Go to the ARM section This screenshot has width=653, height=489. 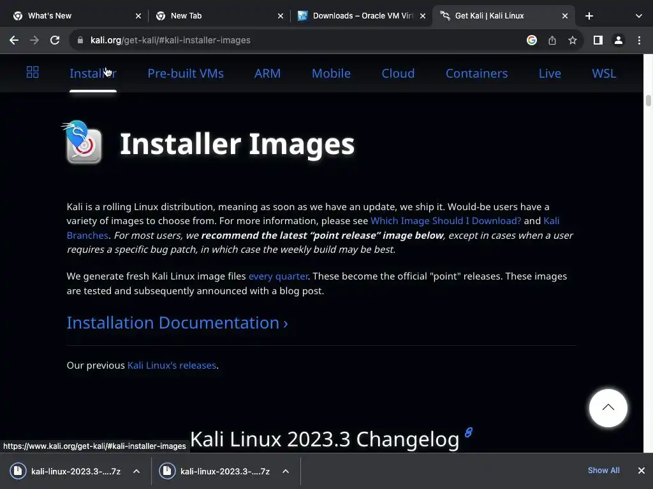click(267, 73)
